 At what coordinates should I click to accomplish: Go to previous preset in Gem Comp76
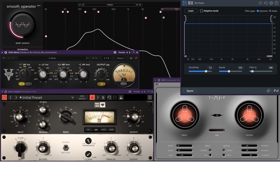10,97
